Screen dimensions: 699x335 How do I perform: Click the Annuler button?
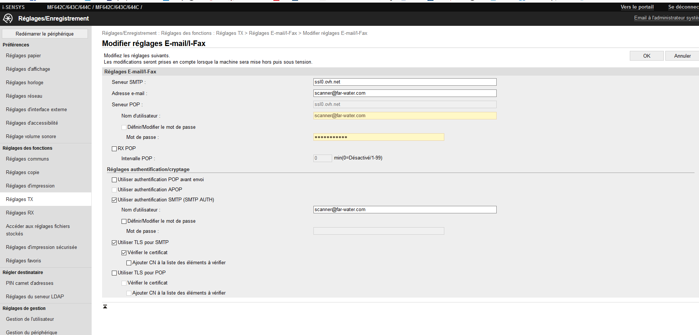[x=682, y=56]
